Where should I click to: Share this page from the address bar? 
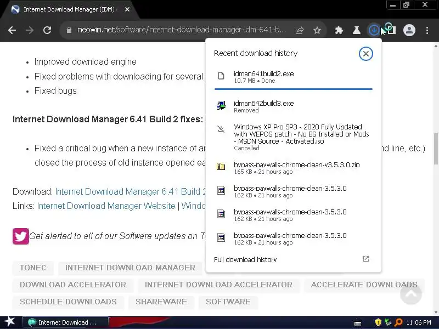pos(300,30)
